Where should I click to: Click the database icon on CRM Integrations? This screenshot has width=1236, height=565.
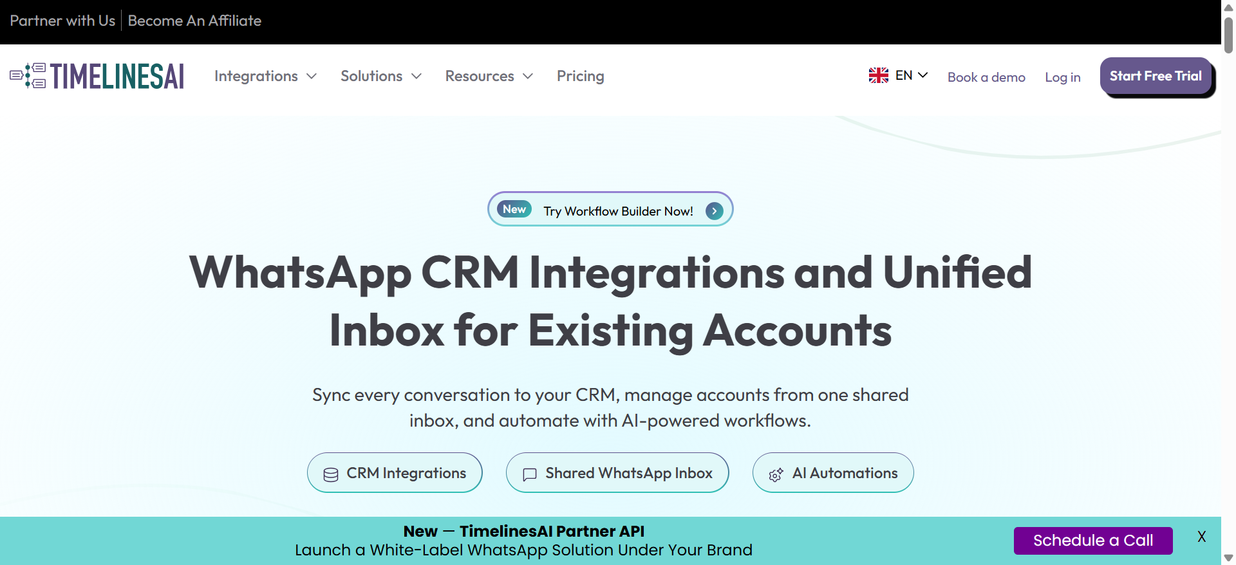coord(331,474)
